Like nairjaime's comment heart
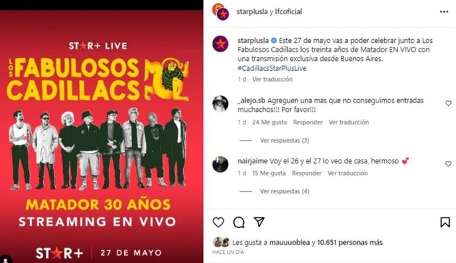The width and height of the screenshot is (456, 263). 448,164
